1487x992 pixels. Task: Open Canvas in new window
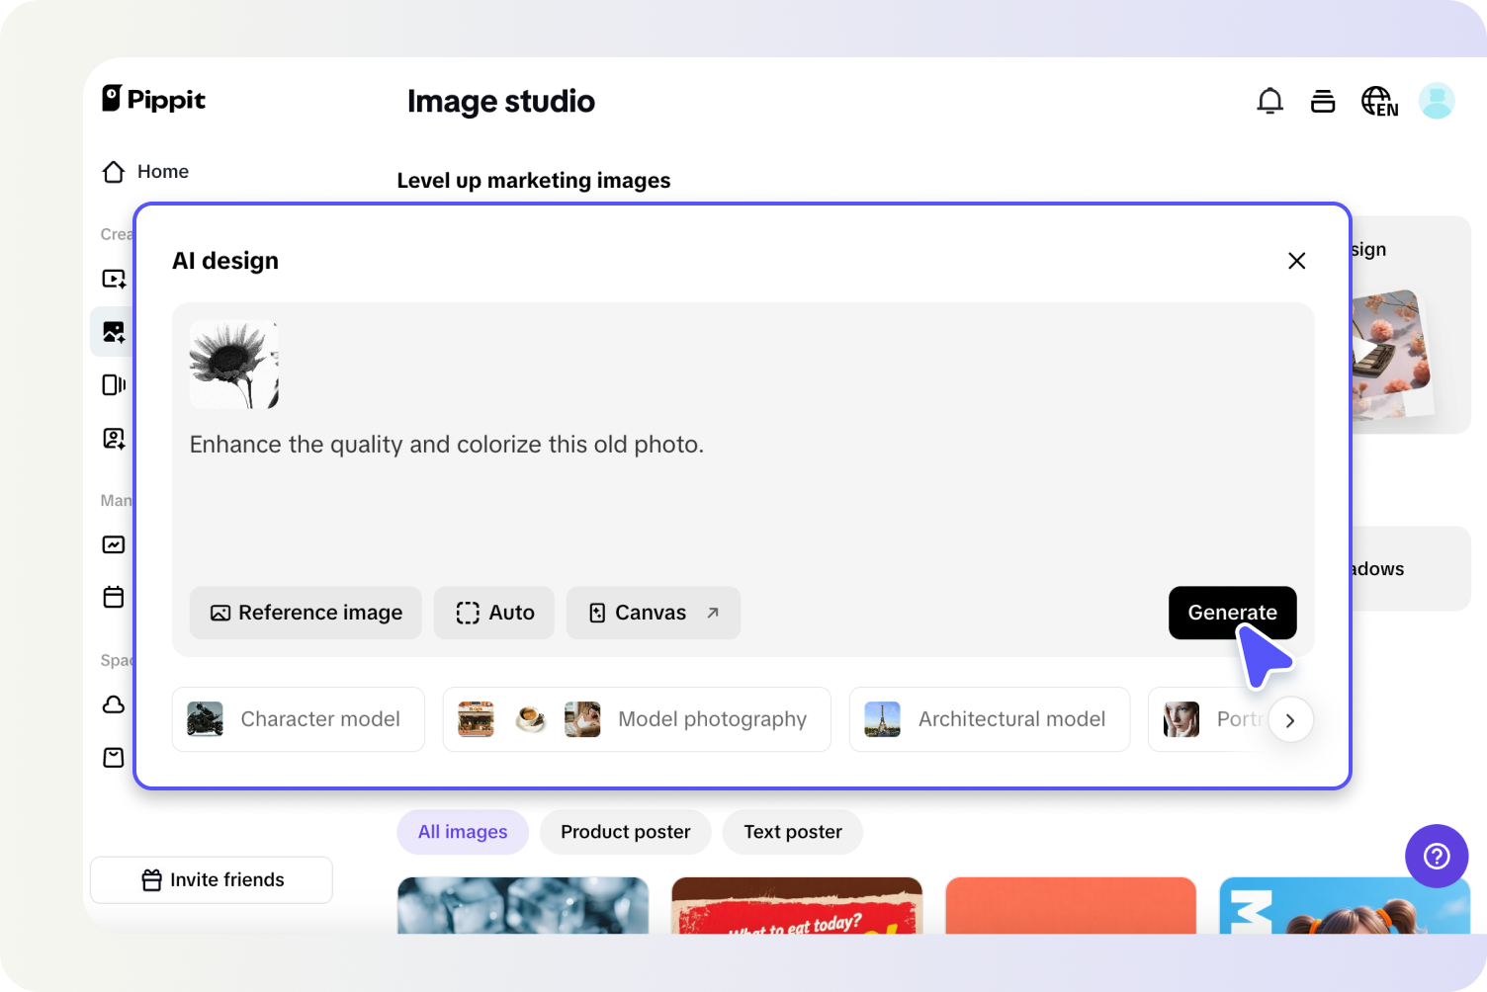tap(653, 613)
